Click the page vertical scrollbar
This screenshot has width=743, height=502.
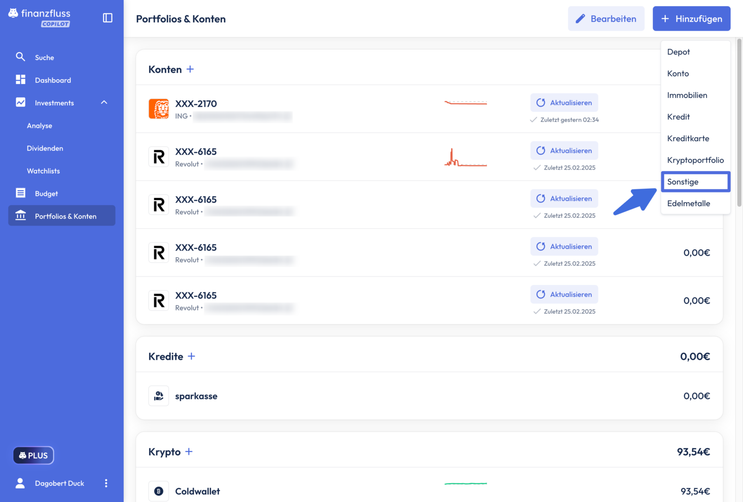point(739,123)
